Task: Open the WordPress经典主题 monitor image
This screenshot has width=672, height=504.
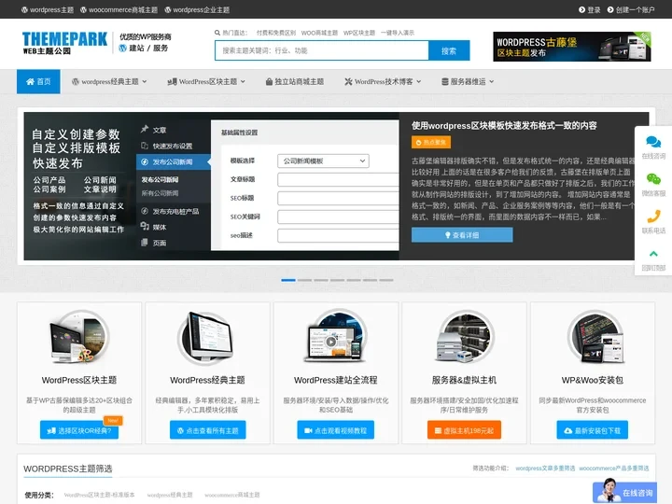Action: [x=207, y=337]
